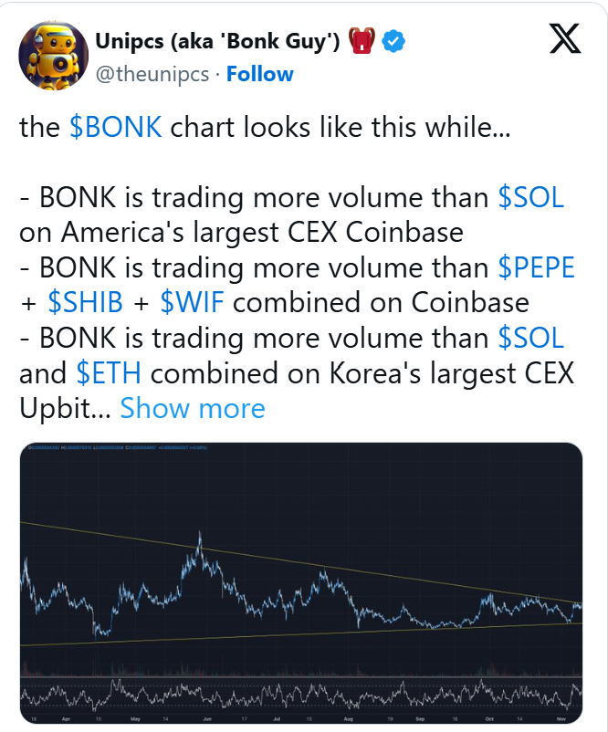The image size is (608, 732).
Task: Click the highest price peak on chart
Action: pos(199,534)
